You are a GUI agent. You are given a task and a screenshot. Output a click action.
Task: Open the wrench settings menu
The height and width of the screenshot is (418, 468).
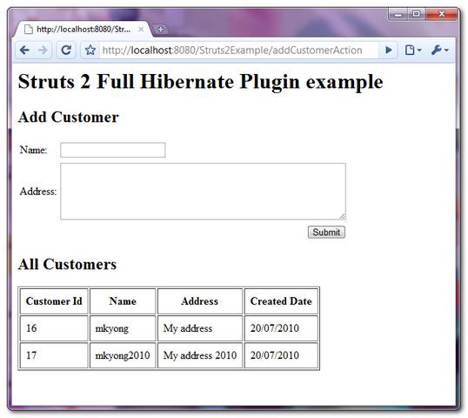pos(439,50)
